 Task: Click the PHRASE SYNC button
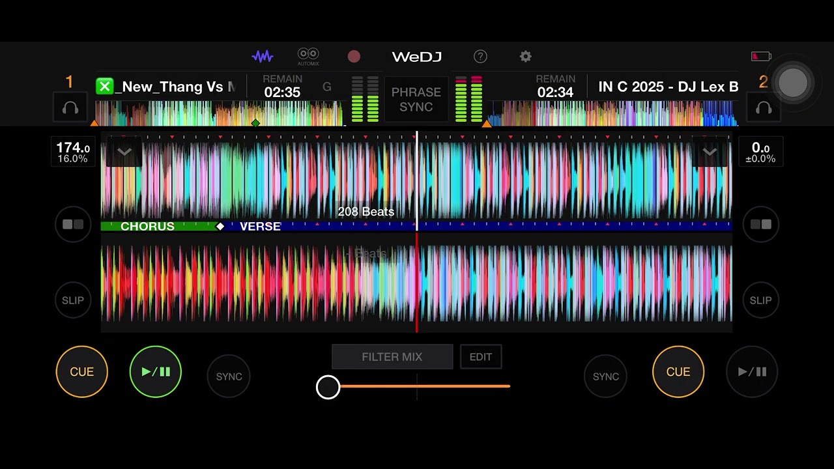point(416,99)
